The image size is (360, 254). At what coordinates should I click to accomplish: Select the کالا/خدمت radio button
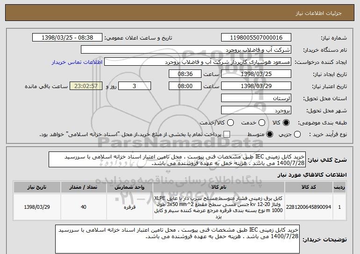click(x=230, y=123)
